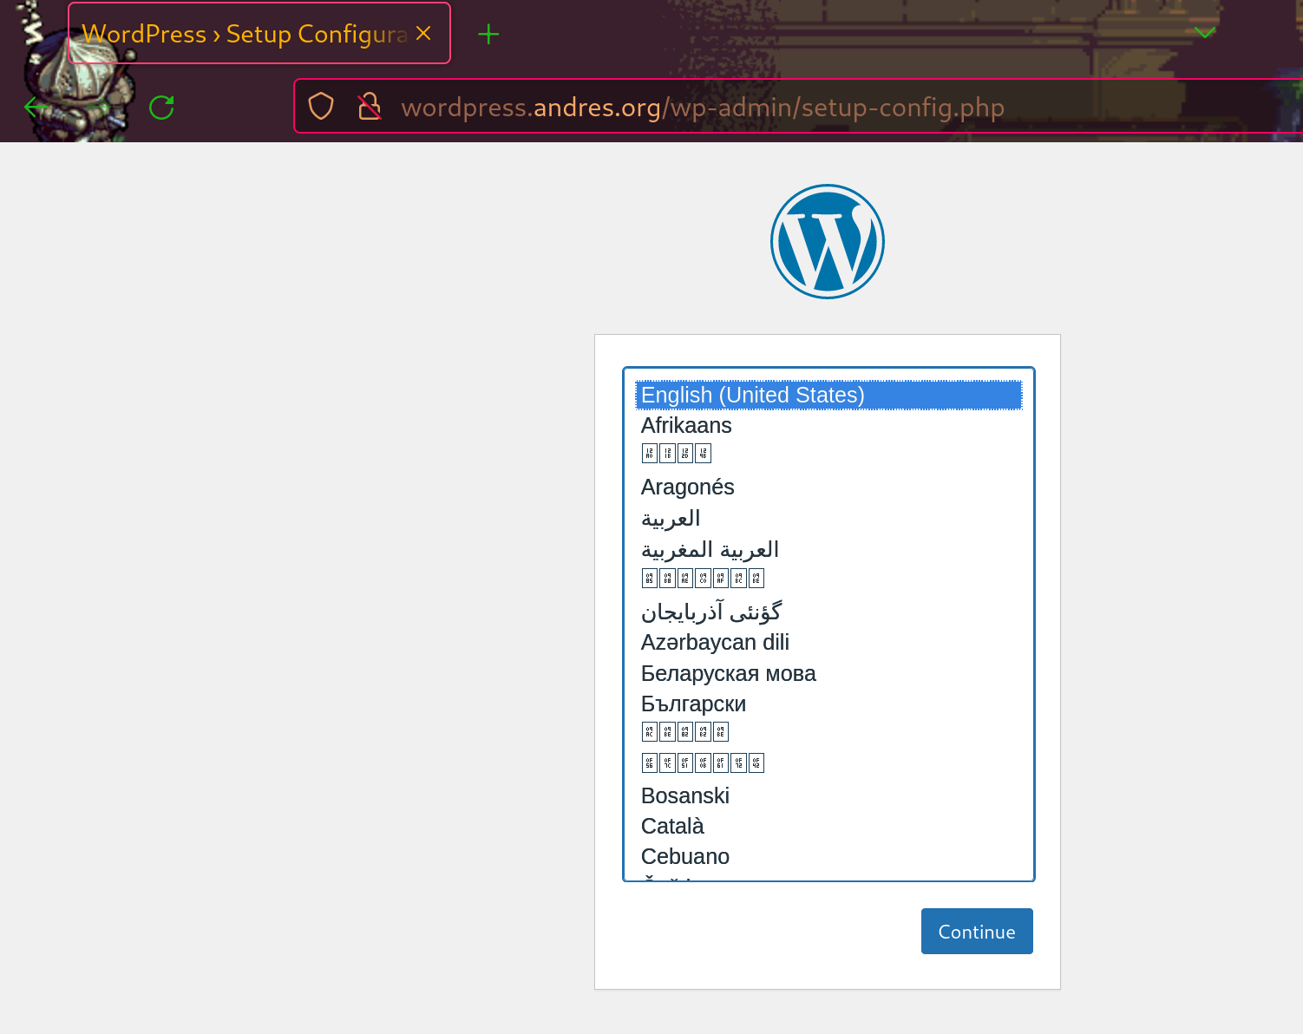This screenshot has height=1034, width=1303.
Task: Select Afrikaans in the language list
Action: pyautogui.click(x=828, y=425)
